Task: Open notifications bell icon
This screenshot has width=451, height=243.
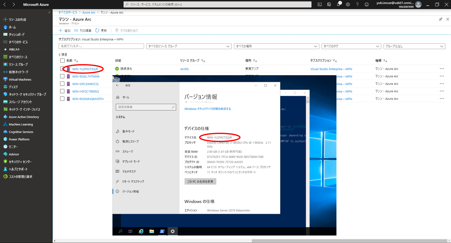Action: tap(339, 4)
